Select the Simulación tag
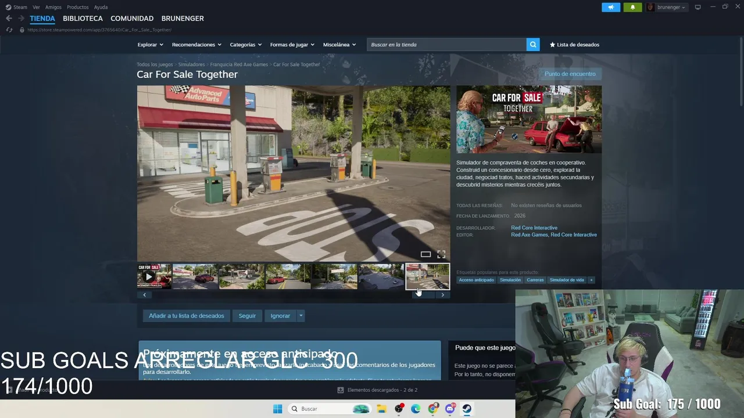744x418 pixels. click(510, 280)
